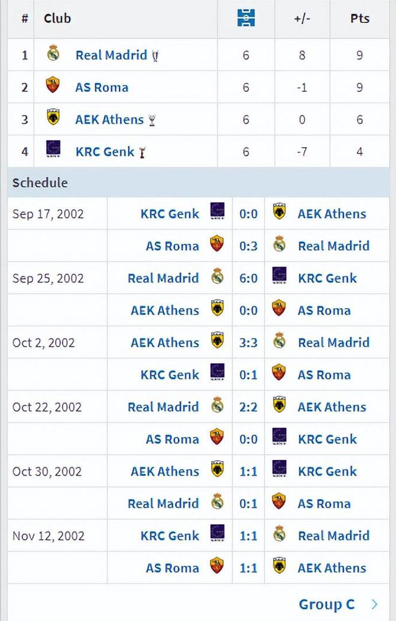Viewport: 396px width, 621px height.
Task: Click trophy icon next to KRC Genk
Action: click(x=142, y=153)
